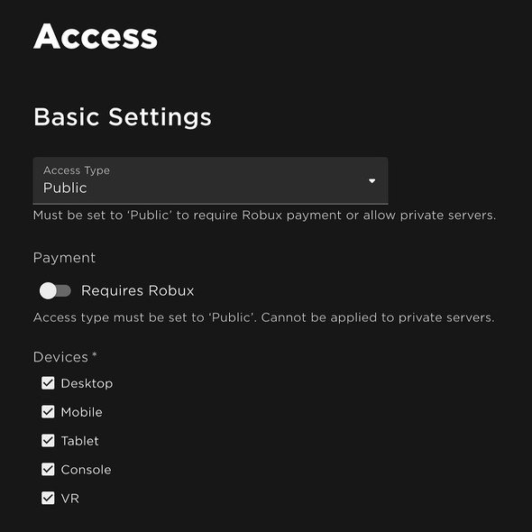The image size is (532, 532).
Task: Toggle the Requires Robux switch
Action: (x=55, y=290)
